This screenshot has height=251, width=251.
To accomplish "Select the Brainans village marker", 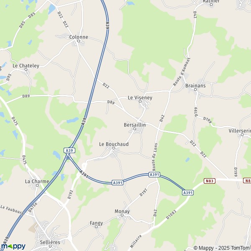I will (195, 90).
